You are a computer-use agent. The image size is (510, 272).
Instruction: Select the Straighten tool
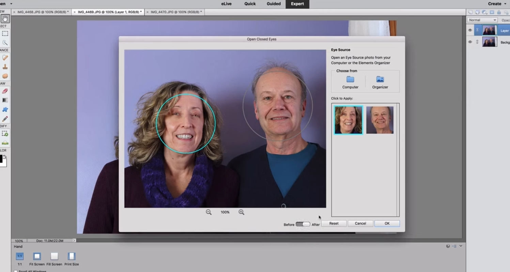pyautogui.click(x=5, y=143)
